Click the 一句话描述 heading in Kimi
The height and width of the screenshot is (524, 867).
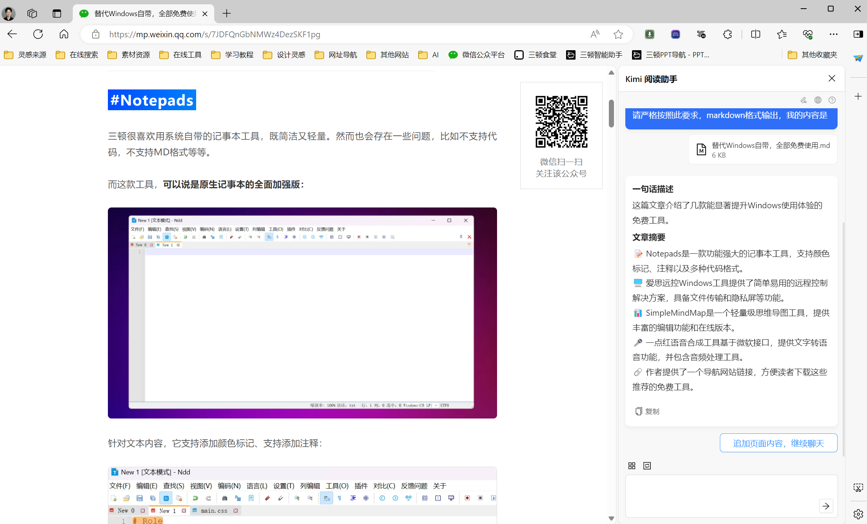[x=653, y=189]
